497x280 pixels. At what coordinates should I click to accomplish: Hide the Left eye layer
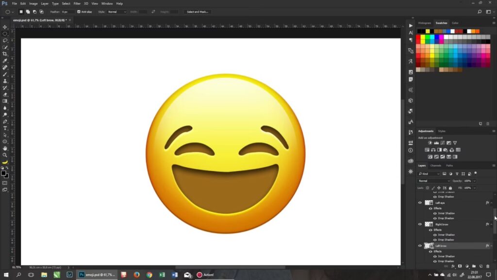(x=420, y=203)
